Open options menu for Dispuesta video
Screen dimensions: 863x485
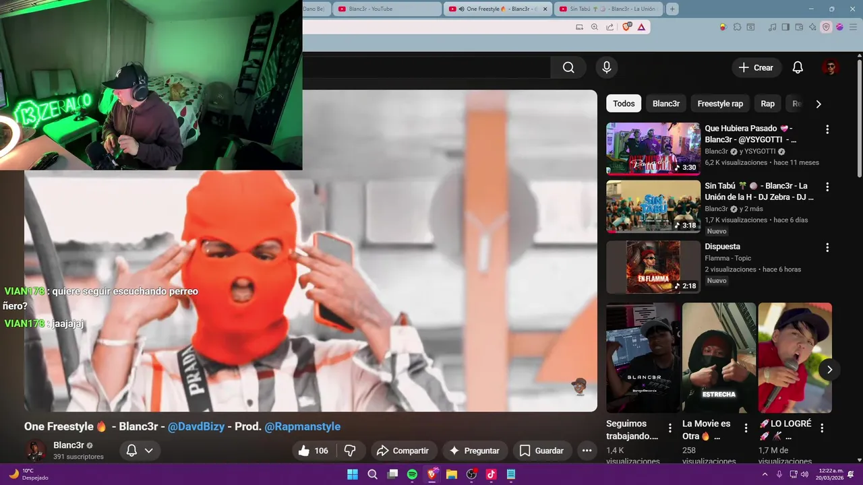[827, 248]
